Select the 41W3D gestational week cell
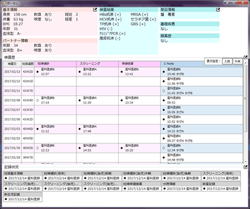250x209 pixels. click(28, 110)
